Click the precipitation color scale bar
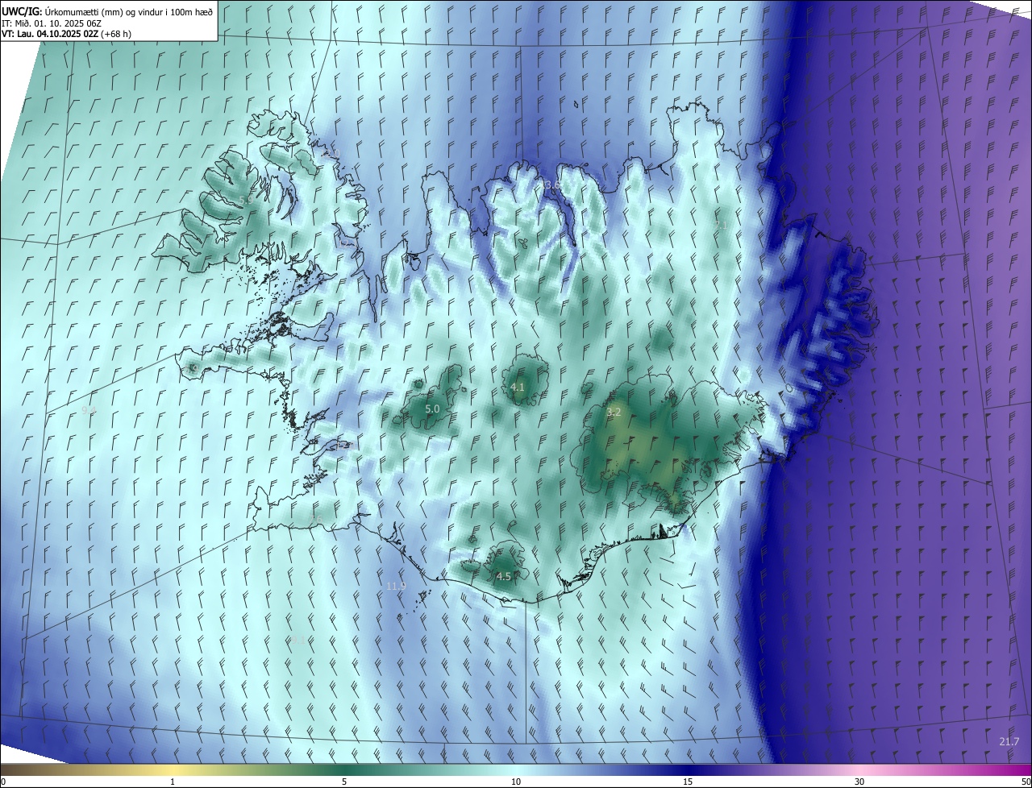Screen dimensions: 1032x788 [516, 769]
